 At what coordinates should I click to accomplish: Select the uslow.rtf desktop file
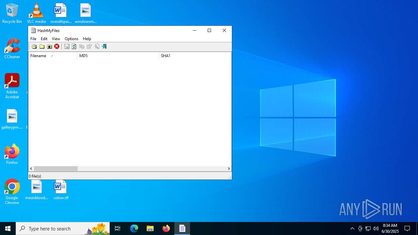coord(61,190)
